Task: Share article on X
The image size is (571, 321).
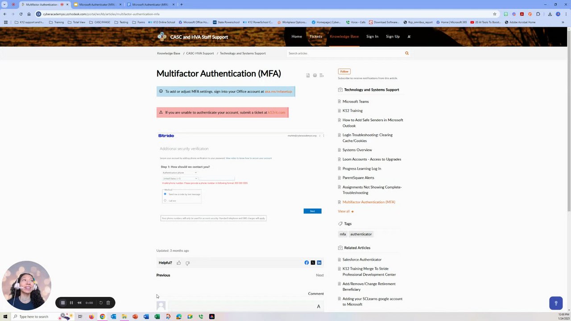Action: pos(313,263)
